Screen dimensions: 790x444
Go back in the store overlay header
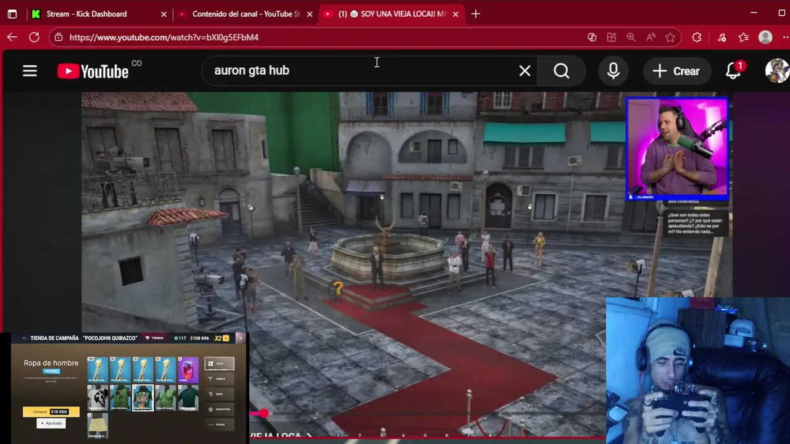(x=25, y=338)
